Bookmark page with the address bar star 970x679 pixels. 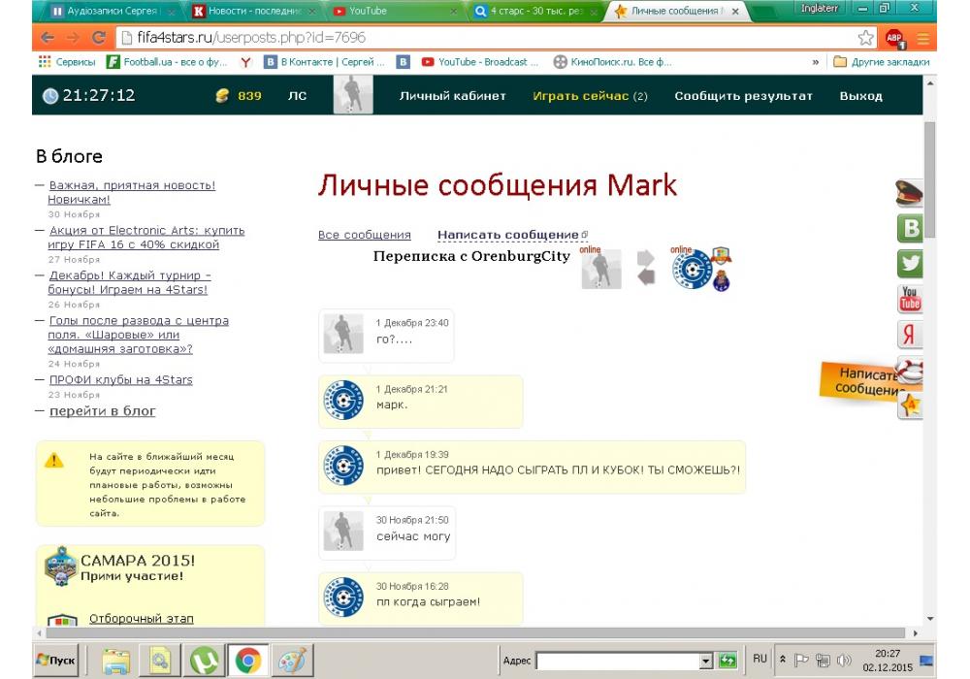(x=865, y=38)
